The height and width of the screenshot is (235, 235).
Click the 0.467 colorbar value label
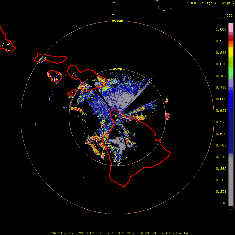point(221,145)
